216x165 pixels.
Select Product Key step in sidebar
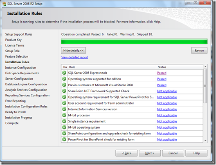(13, 40)
